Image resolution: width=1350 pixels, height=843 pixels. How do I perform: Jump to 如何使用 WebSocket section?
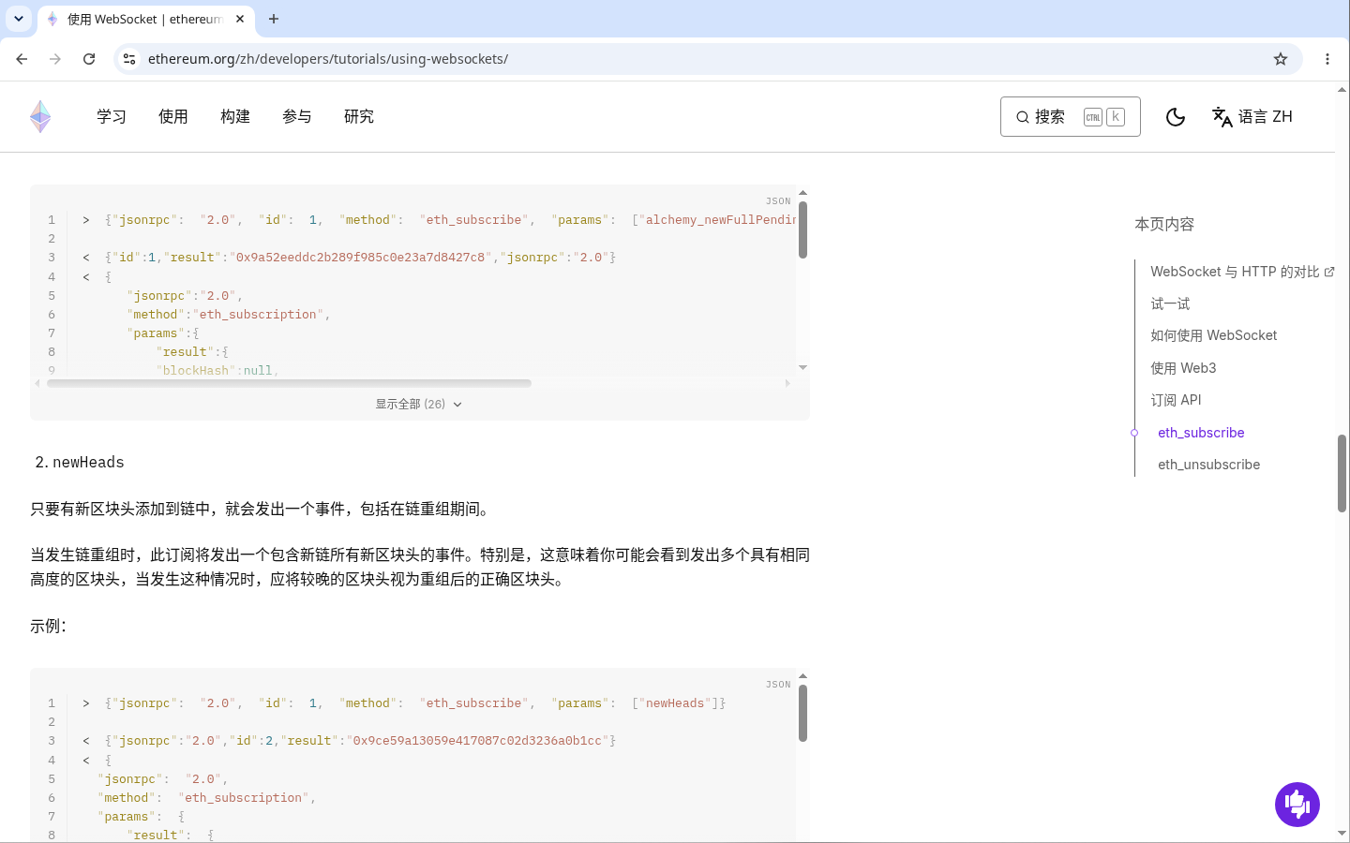tap(1213, 335)
